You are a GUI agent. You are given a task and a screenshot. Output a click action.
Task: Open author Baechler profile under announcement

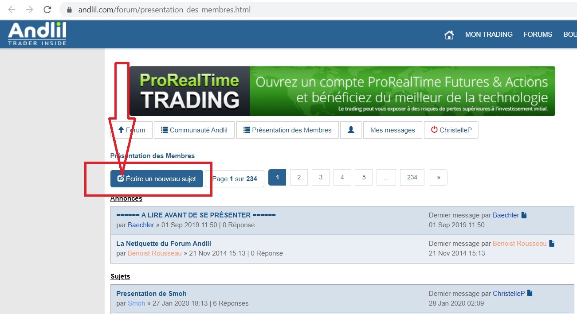pyautogui.click(x=141, y=225)
